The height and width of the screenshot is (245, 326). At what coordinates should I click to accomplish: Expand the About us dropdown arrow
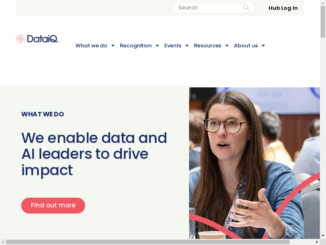coord(263,46)
